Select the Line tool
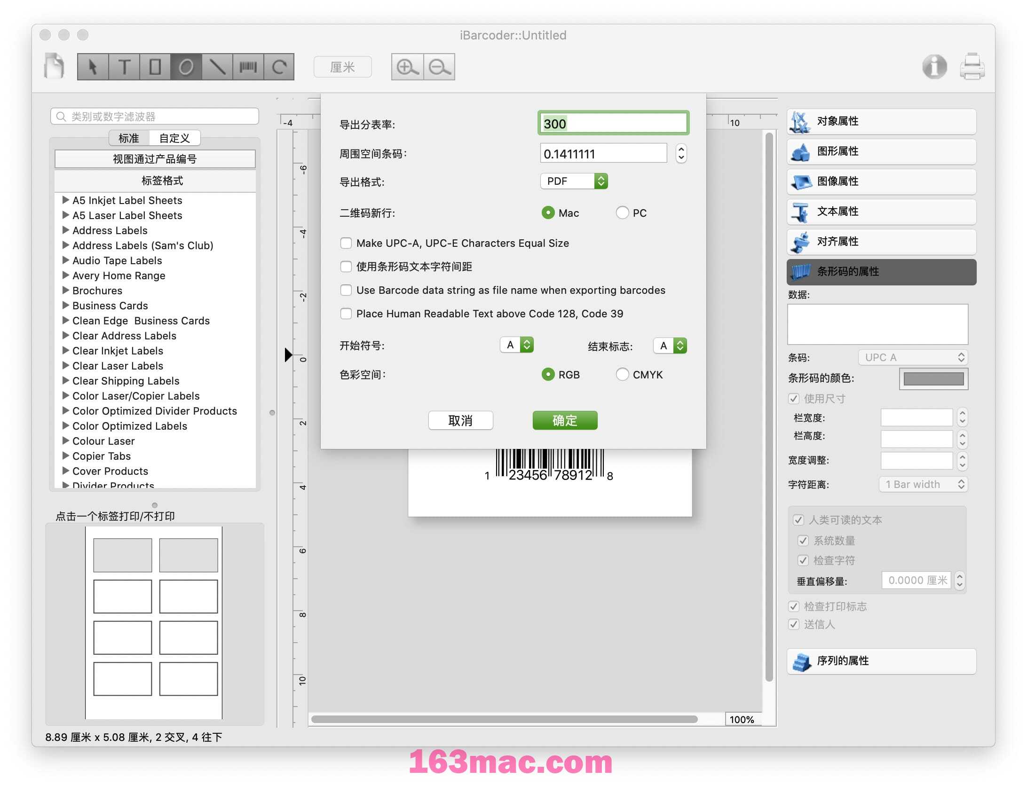Image resolution: width=1027 pixels, height=786 pixels. point(217,67)
